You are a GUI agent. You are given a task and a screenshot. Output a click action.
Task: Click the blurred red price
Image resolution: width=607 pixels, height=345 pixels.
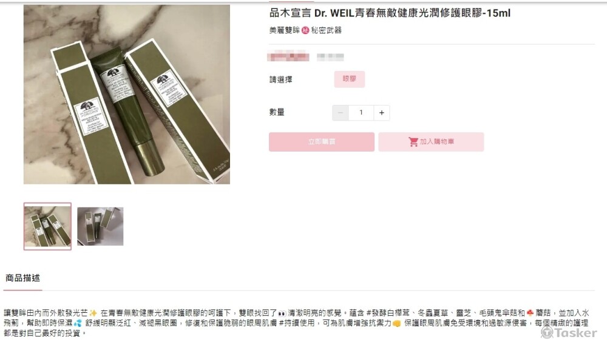(288, 57)
